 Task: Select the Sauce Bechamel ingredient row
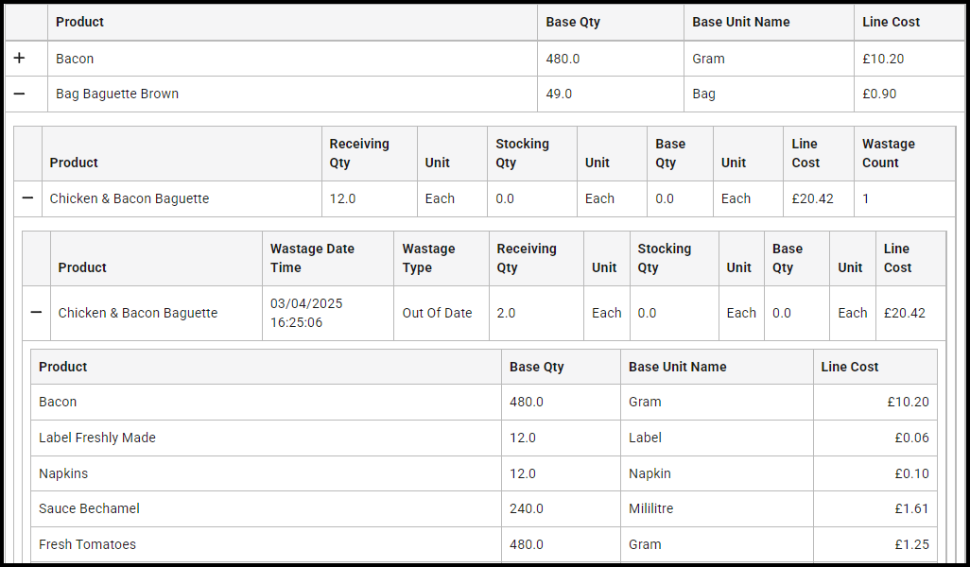89,508
